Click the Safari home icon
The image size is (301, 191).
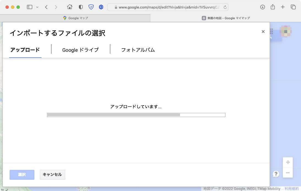(70, 7)
